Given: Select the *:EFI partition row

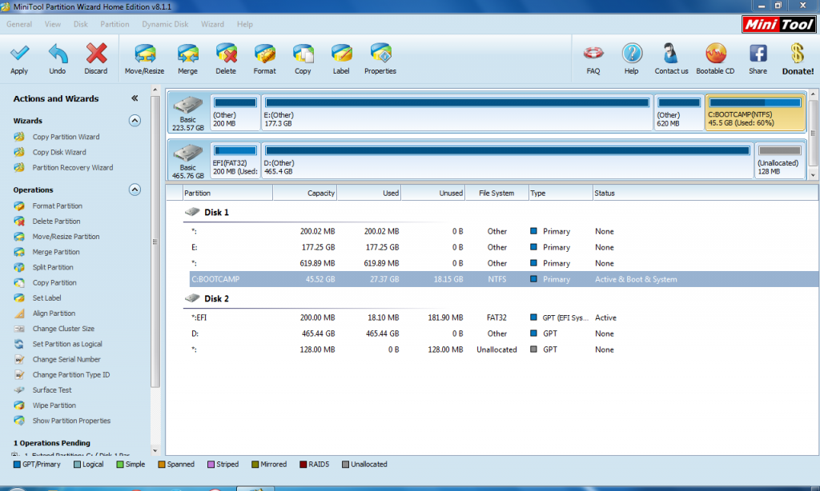Looking at the screenshot, I should point(504,317).
